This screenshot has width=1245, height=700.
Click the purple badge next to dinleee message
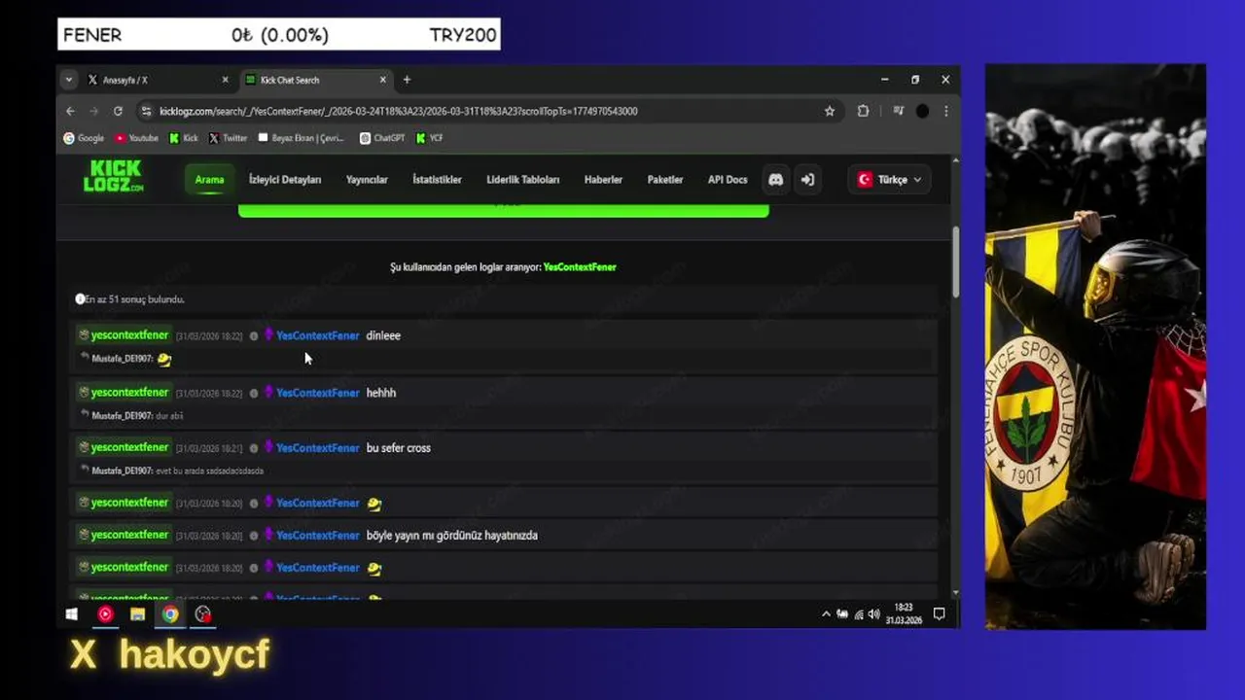[268, 335]
